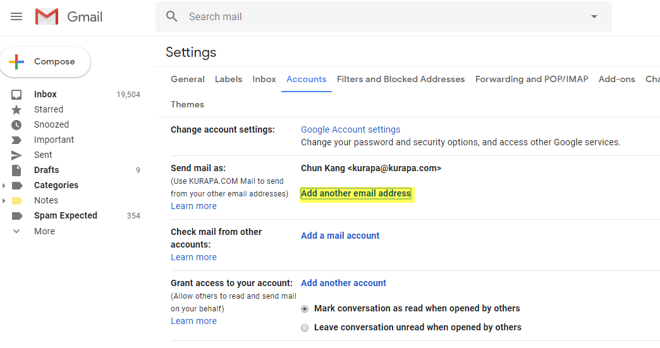Switch to Filters and Blocked Addresses tab

400,79
